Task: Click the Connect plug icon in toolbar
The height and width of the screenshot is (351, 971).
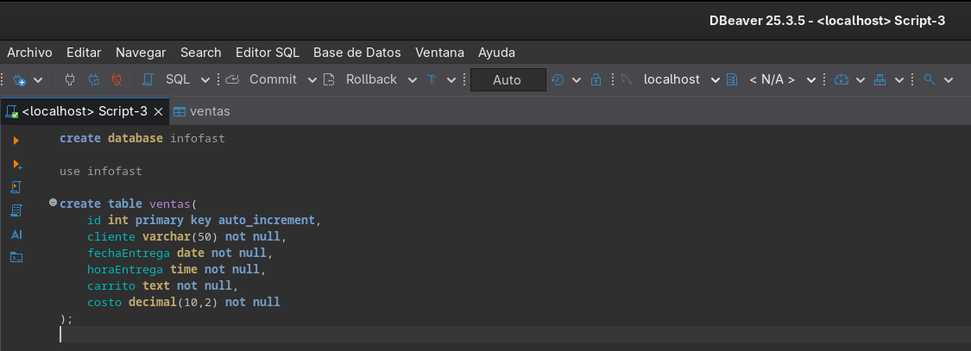Action: point(71,79)
